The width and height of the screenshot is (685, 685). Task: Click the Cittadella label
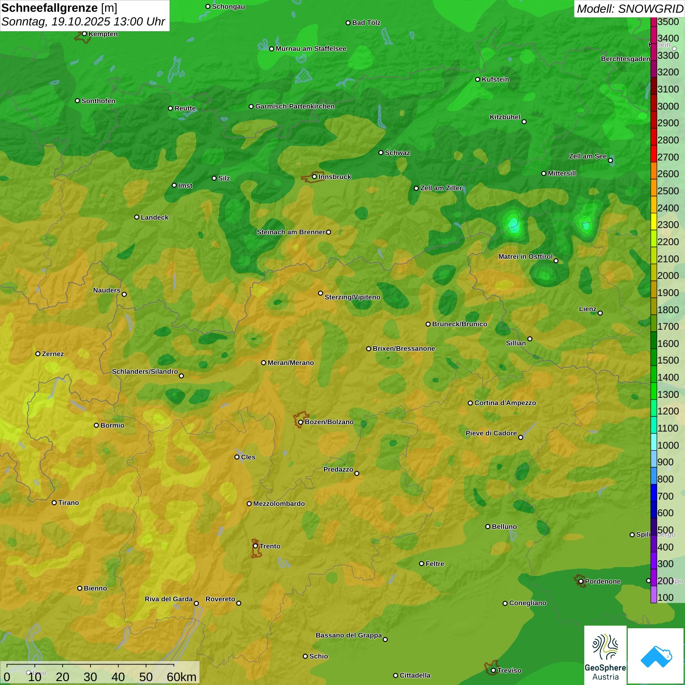click(x=415, y=675)
